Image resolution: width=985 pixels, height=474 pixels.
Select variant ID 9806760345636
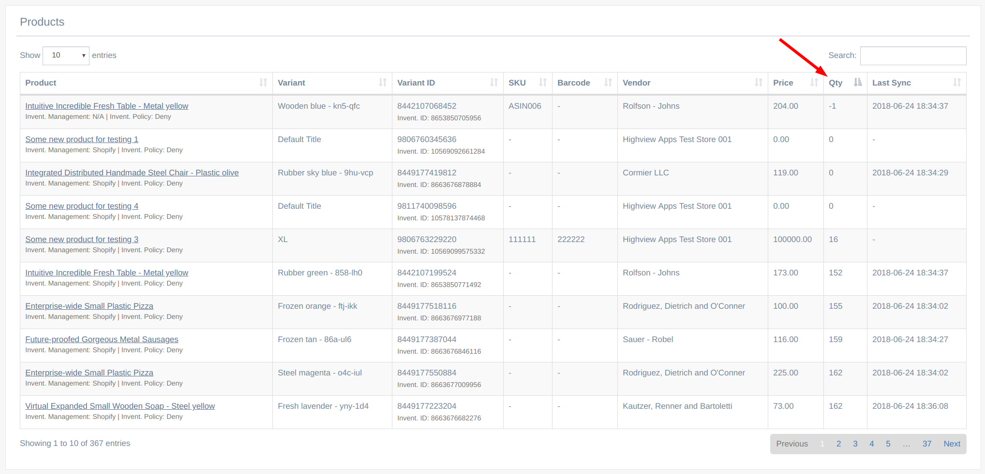tap(427, 139)
